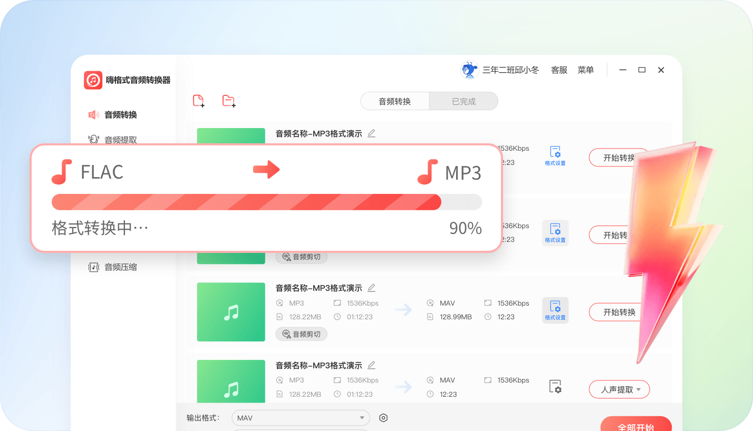Open 格式设置 in the 128.99MB row
753x431 pixels.
point(555,310)
